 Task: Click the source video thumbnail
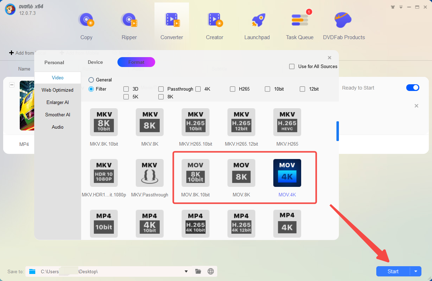pos(27,105)
